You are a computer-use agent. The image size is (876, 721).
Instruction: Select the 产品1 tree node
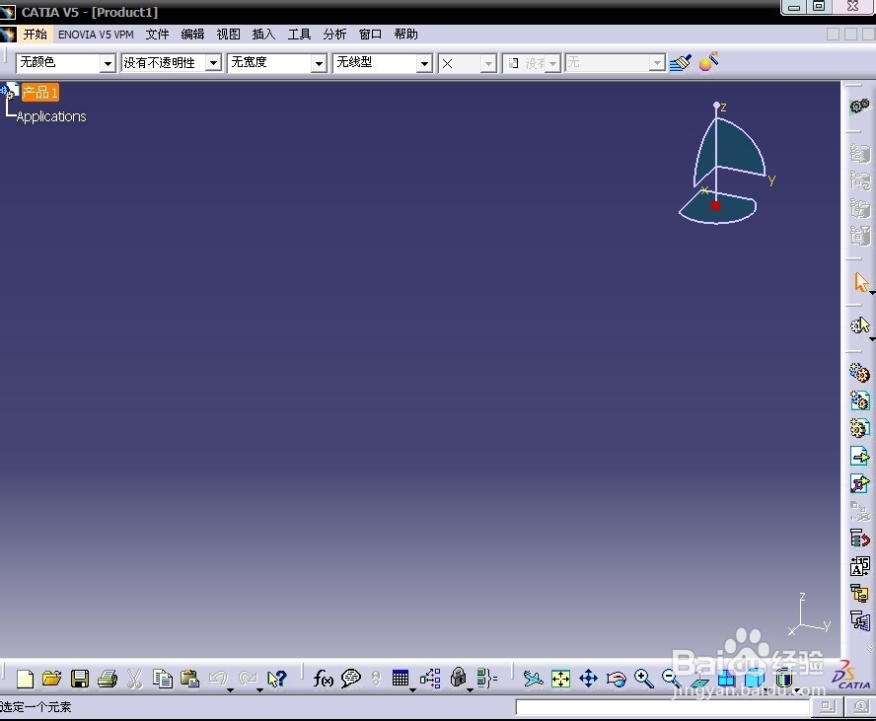point(40,92)
